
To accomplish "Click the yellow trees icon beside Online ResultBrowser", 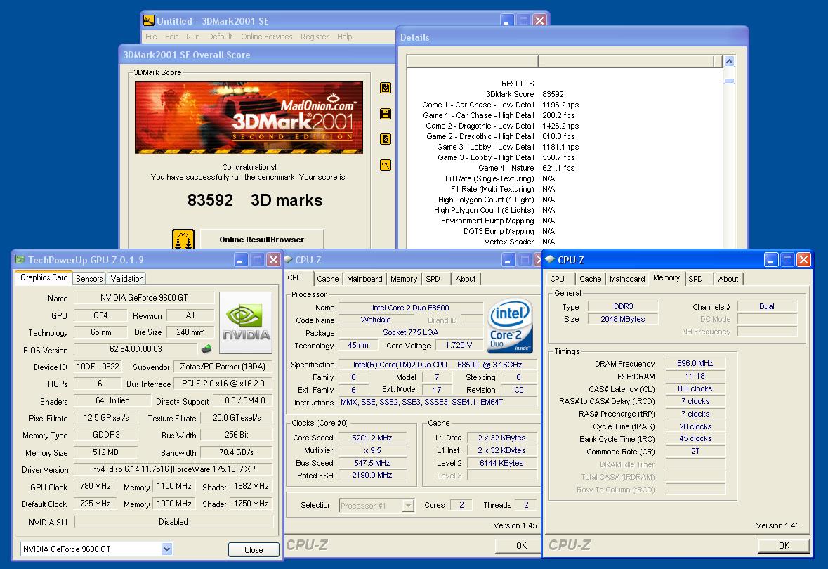I will click(183, 240).
